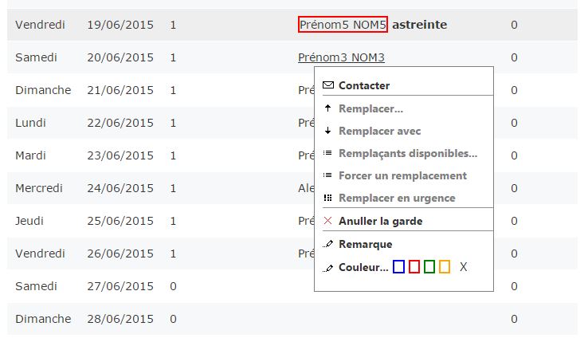Open the Prénom3 NOM3 link
The image size is (588, 342).
tap(341, 57)
